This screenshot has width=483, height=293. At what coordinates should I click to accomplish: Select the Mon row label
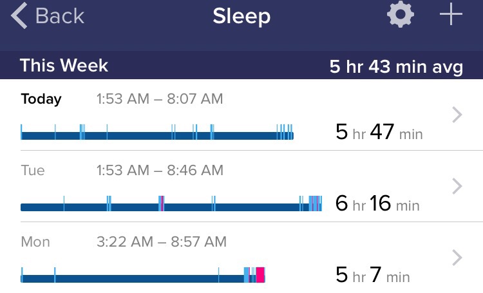point(35,242)
